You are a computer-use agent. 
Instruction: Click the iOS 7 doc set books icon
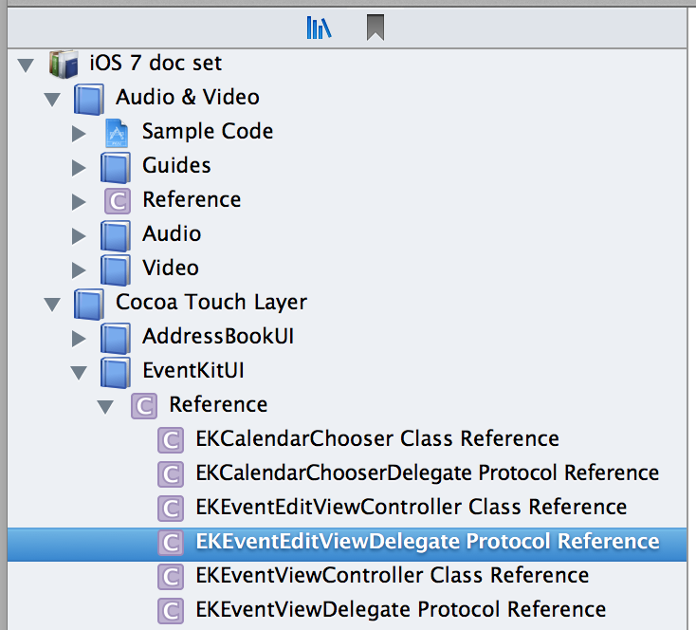[63, 64]
